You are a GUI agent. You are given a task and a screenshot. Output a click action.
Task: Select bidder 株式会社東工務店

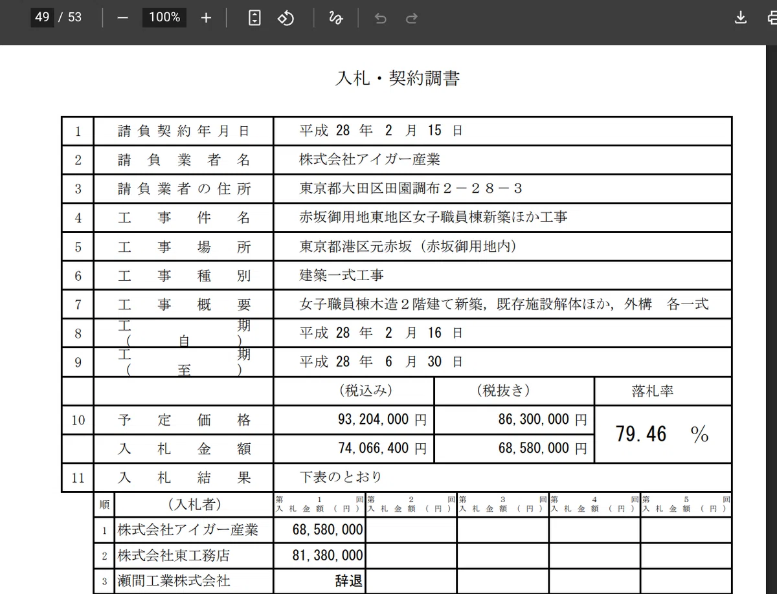click(174, 555)
